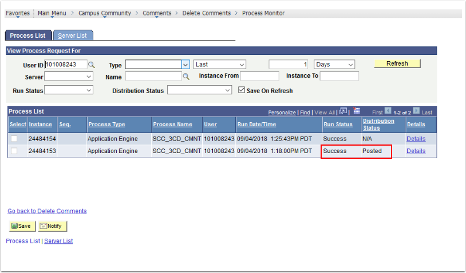Expand the Server dropdown
The height and width of the screenshot is (273, 466).
click(x=69, y=77)
